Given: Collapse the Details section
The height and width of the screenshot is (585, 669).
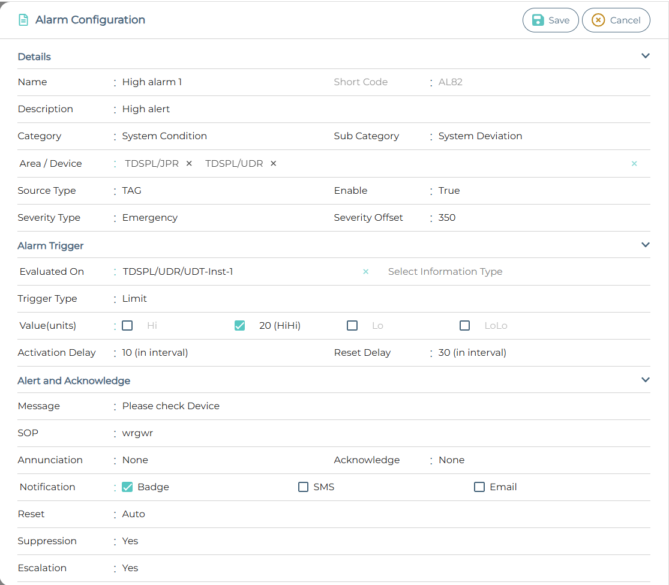Looking at the screenshot, I should (646, 56).
